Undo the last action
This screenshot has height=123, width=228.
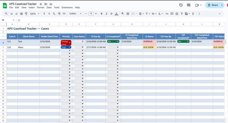point(12,14)
